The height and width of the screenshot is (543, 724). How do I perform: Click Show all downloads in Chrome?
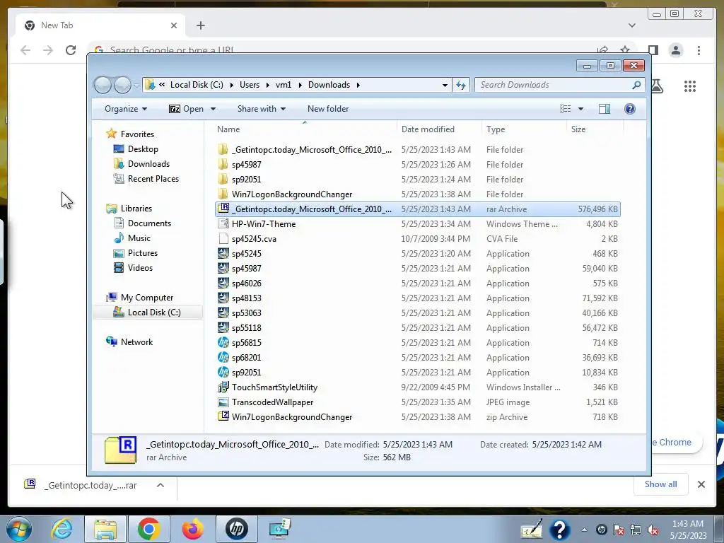pos(661,484)
